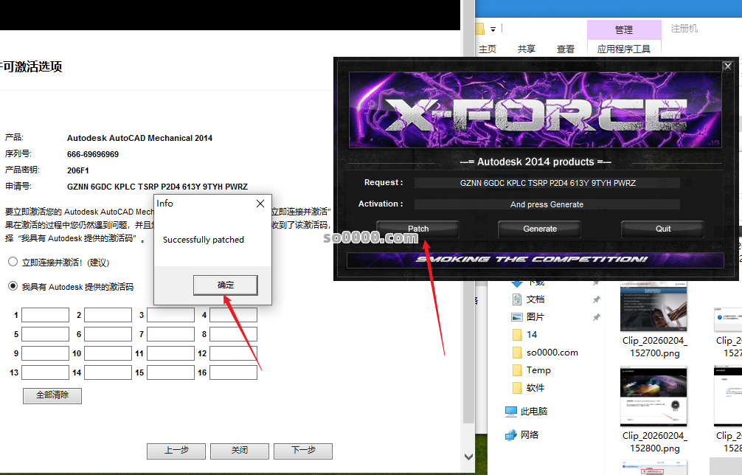
Task: Click activation code input field 1
Action: (45, 315)
